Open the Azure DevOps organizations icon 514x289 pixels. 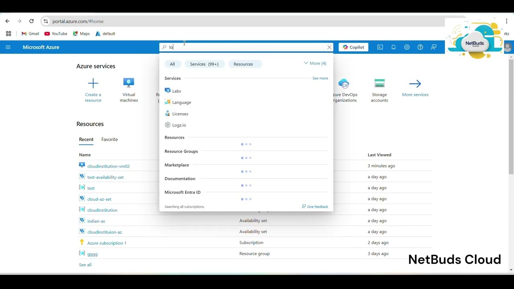click(x=344, y=83)
